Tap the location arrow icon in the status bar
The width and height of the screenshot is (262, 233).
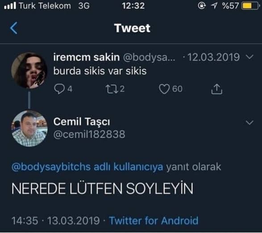click(x=214, y=6)
